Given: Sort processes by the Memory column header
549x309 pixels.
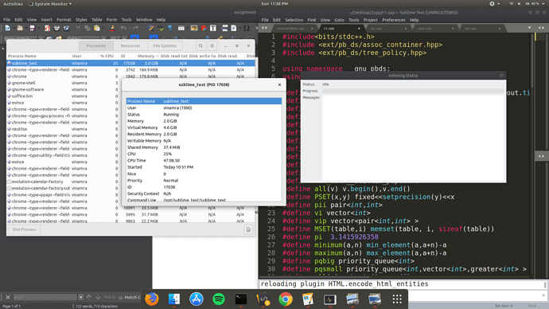Looking at the screenshot, I should pos(147,56).
